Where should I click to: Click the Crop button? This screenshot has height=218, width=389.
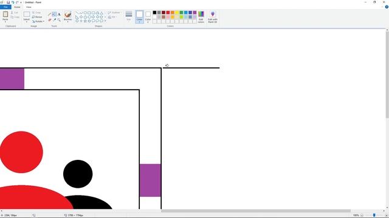click(36, 13)
